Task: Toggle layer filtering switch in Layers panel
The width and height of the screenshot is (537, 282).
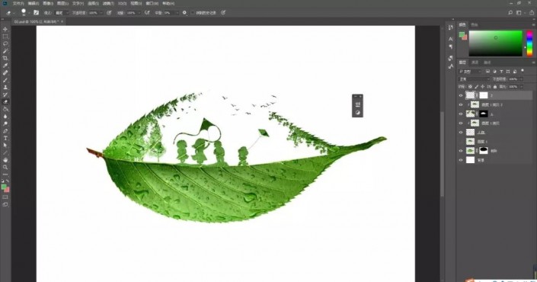Action: [523, 71]
